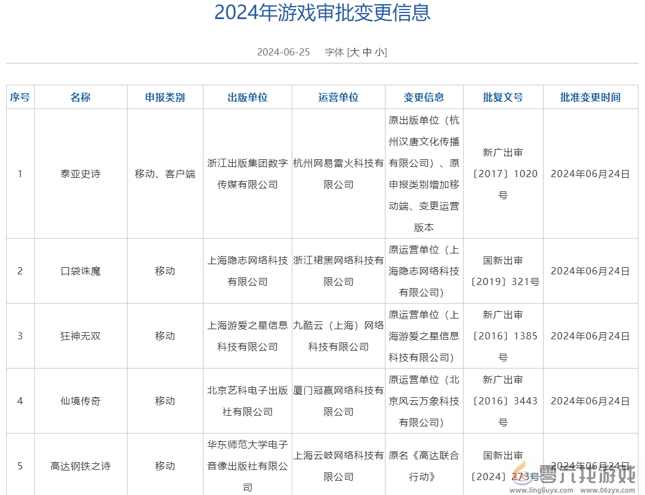Screen dimensions: 645x495
Task: Select the 出版单位 column header
Action: [x=247, y=97]
